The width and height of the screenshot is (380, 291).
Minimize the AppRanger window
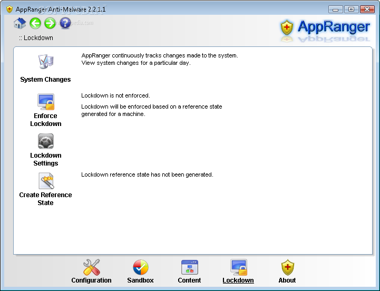336,9
